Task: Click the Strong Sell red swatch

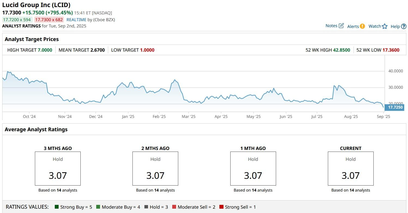Action: click(x=221, y=207)
